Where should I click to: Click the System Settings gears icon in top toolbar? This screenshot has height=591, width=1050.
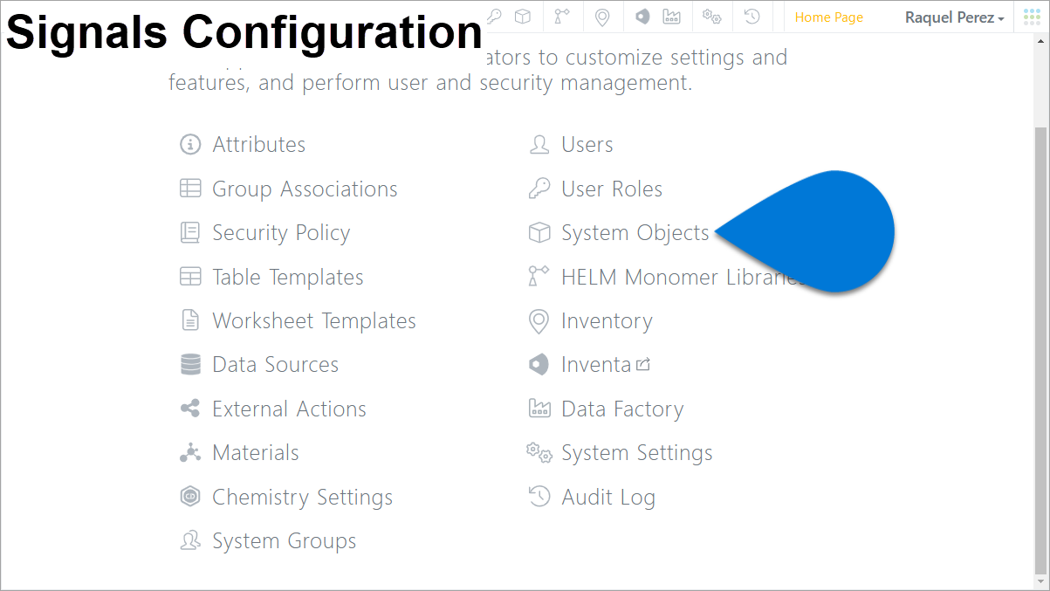tap(711, 17)
